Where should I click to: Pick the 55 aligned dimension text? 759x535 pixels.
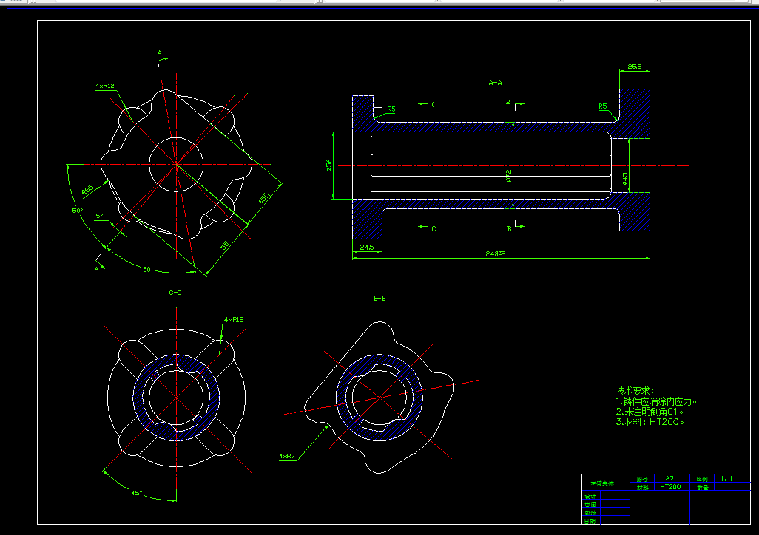tap(225, 245)
